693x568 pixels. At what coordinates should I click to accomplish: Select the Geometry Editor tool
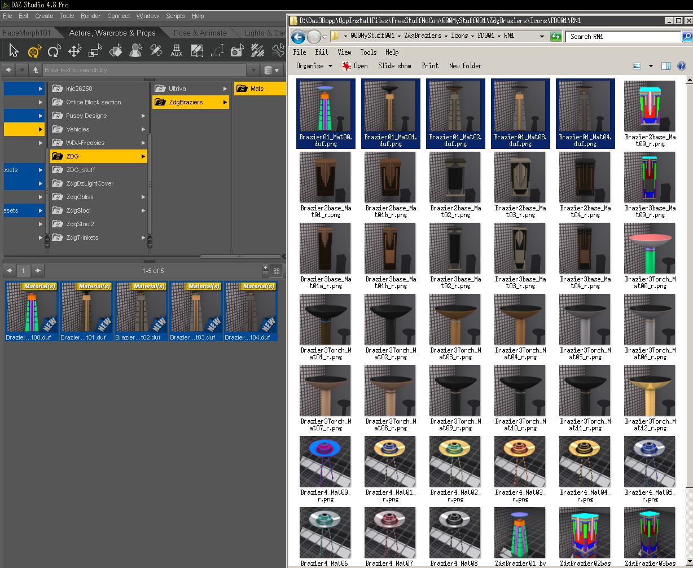(x=156, y=51)
